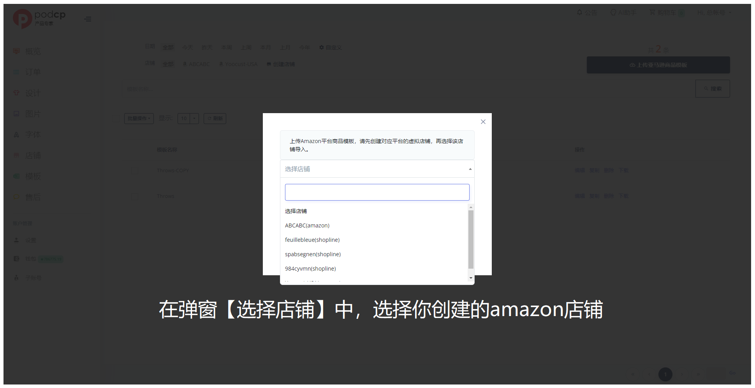Open 图片 images in sidebar
The height and width of the screenshot is (388, 755).
pyautogui.click(x=33, y=114)
